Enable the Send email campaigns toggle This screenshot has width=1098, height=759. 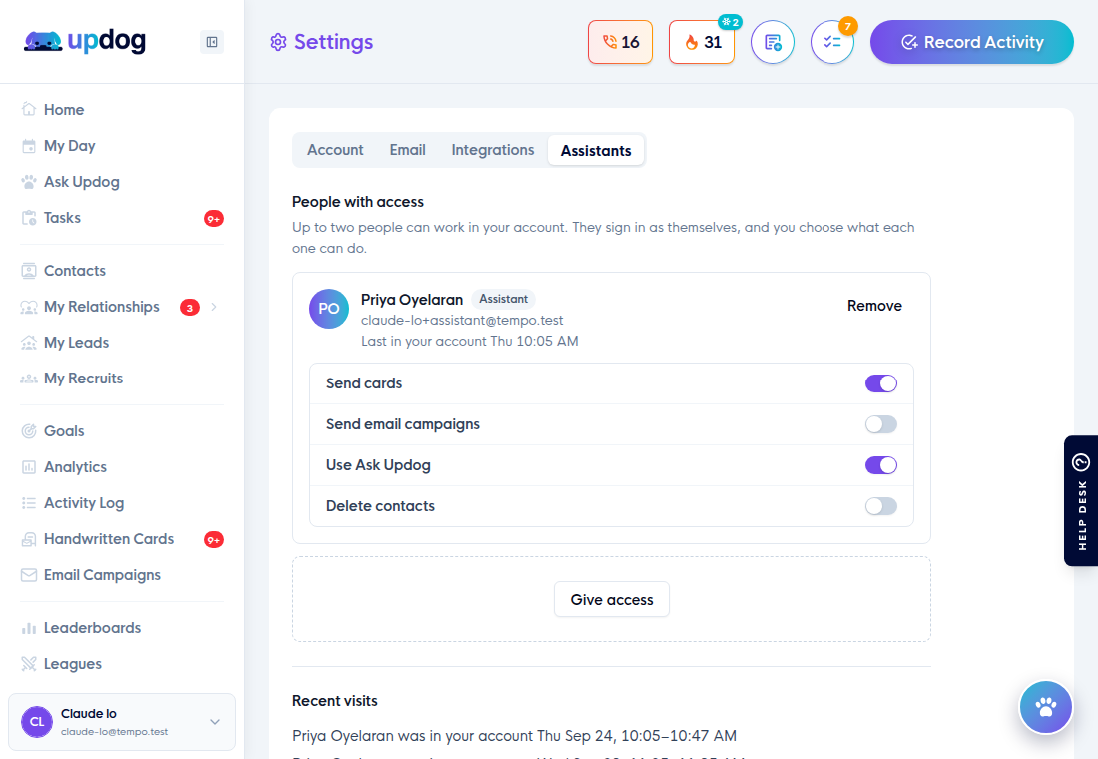click(x=881, y=424)
